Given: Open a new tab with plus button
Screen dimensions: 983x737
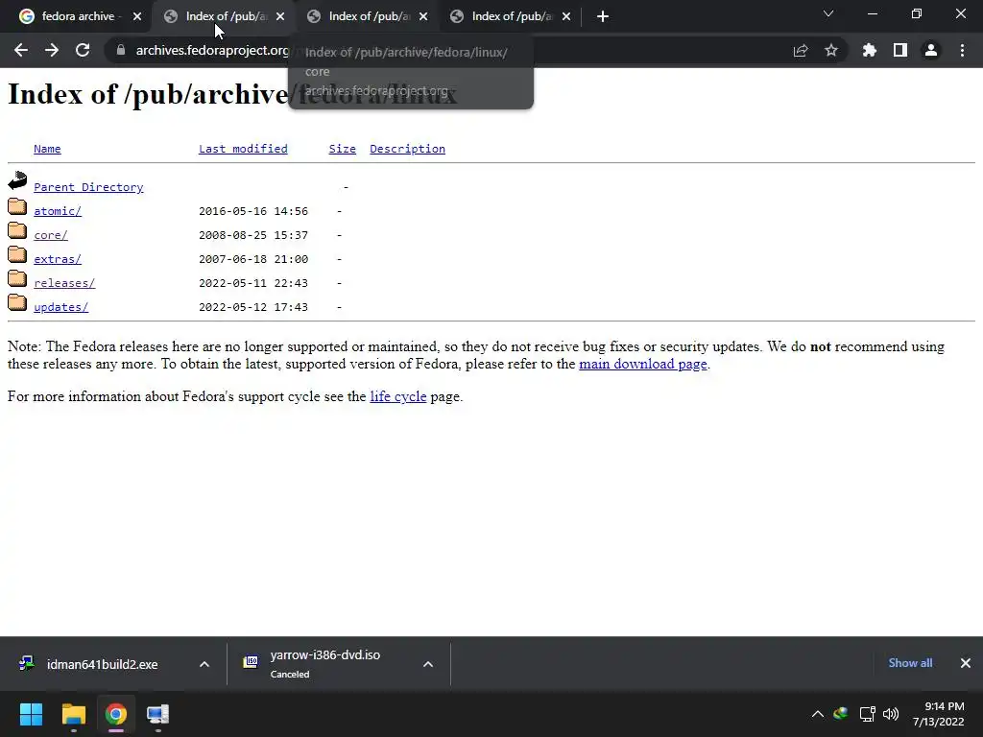Looking at the screenshot, I should point(603,16).
